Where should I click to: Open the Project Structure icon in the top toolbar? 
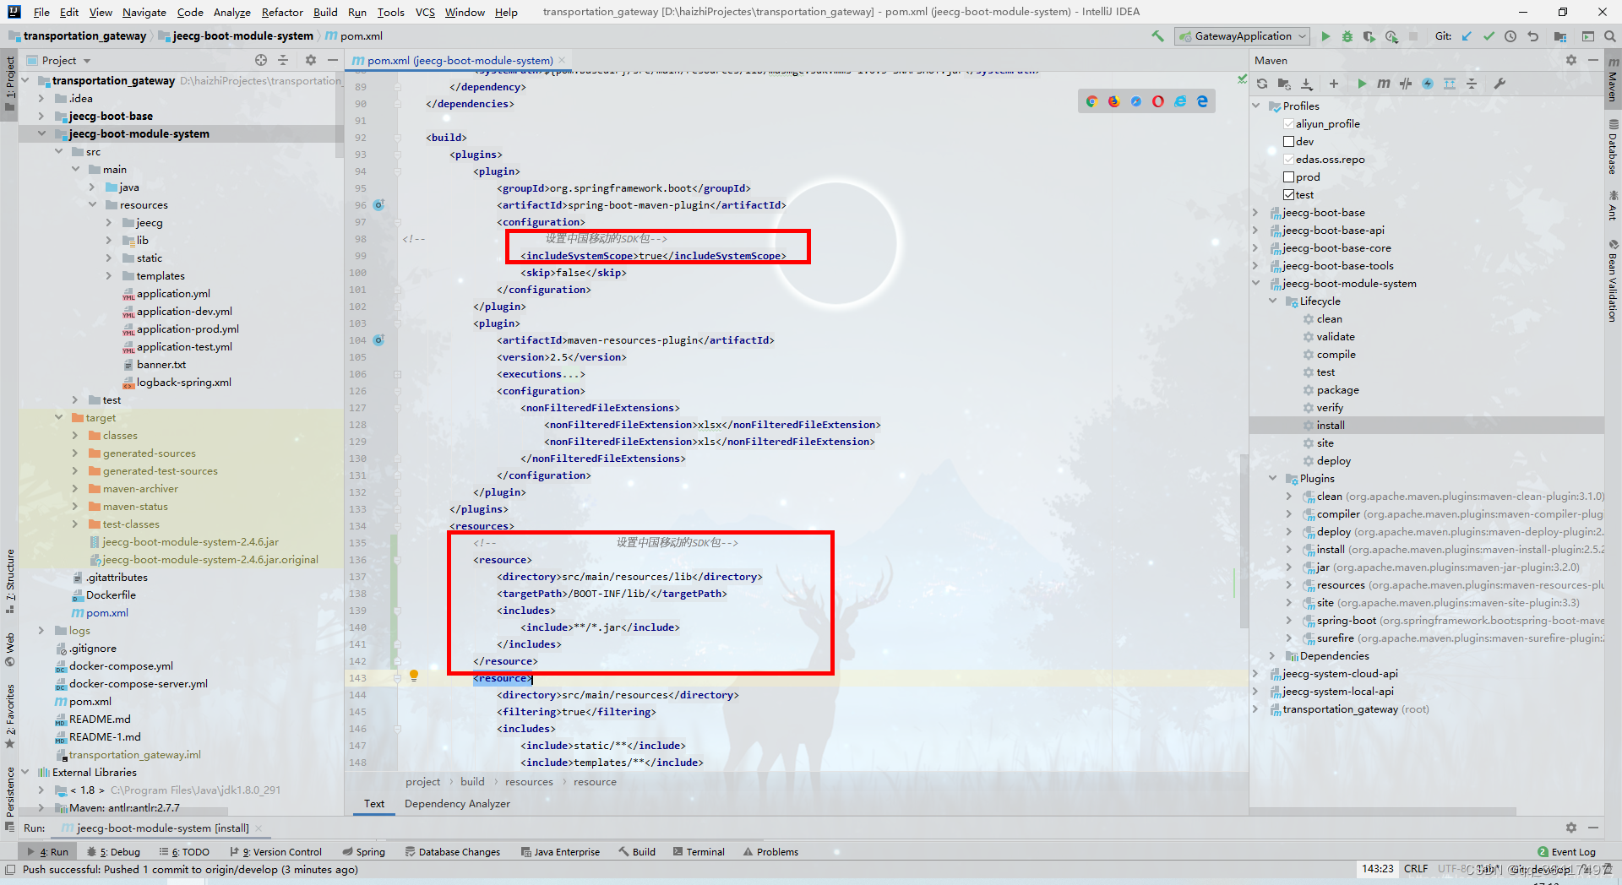(1560, 36)
